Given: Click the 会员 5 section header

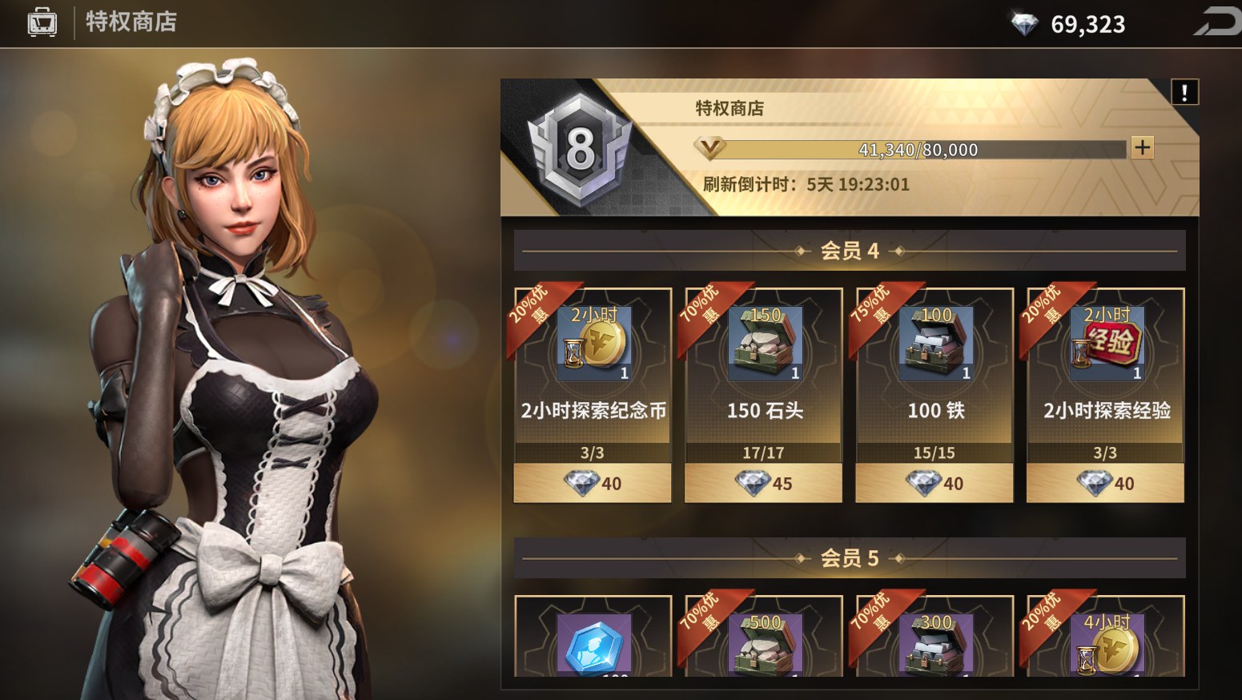Looking at the screenshot, I should click(x=850, y=558).
